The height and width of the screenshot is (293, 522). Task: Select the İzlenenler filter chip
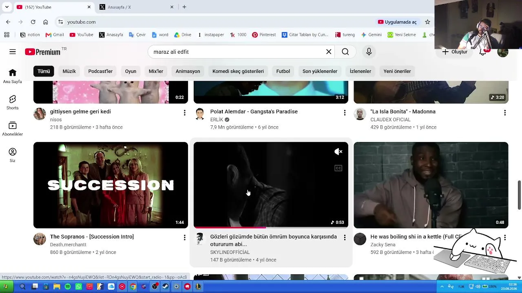pyautogui.click(x=361, y=71)
